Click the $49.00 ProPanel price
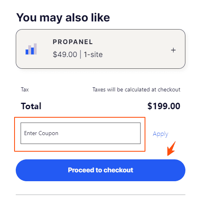 (x=65, y=55)
